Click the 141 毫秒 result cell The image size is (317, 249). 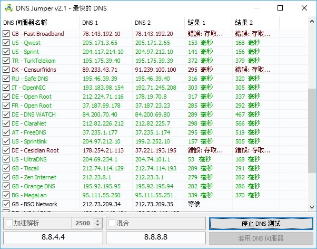(200, 52)
